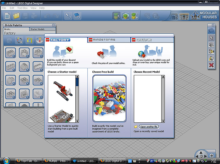Select the Mindstorms tab
Image resolution: width=220 pixels, height=164 pixels.
tap(109, 40)
